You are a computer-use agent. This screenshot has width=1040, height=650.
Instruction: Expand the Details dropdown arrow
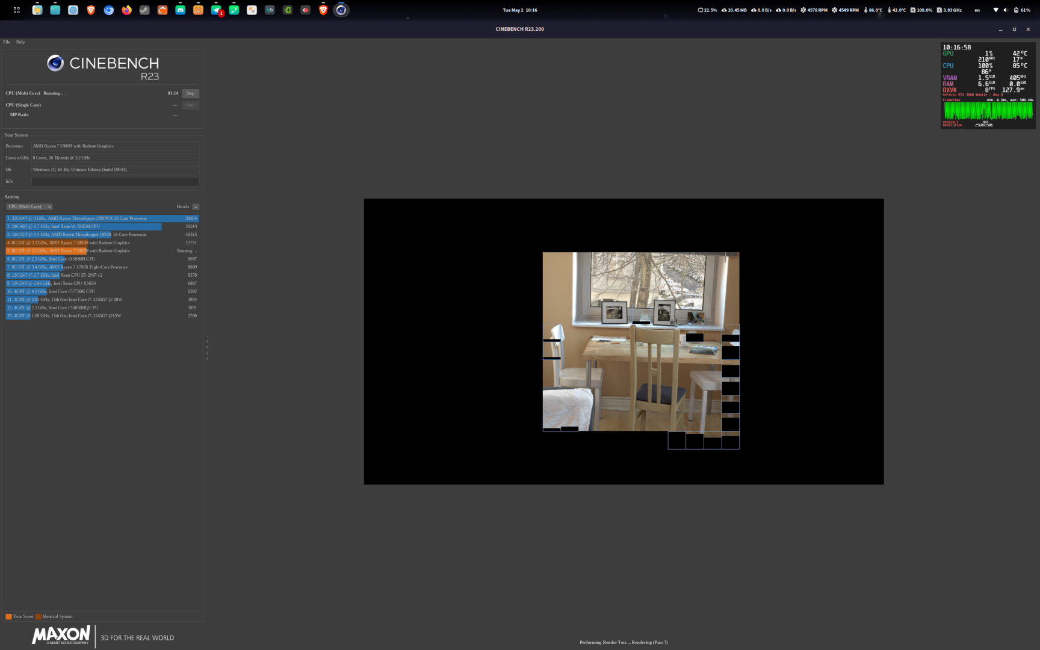196,207
